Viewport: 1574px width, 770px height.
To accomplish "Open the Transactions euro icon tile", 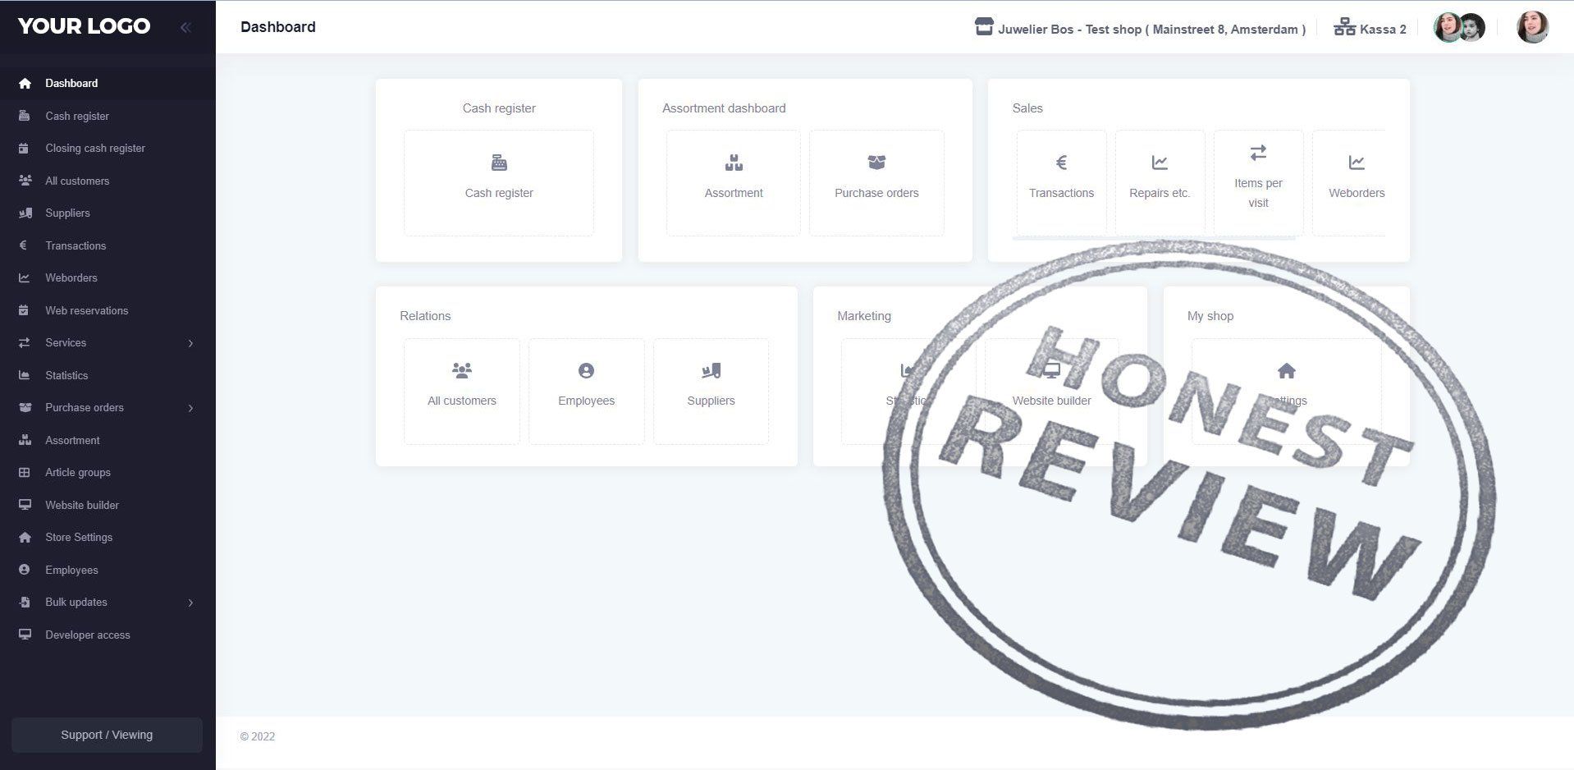I will pyautogui.click(x=1060, y=163).
